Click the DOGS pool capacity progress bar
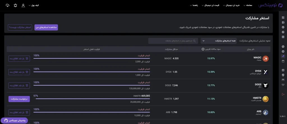This screenshot has height=124, width=287. (92, 85)
